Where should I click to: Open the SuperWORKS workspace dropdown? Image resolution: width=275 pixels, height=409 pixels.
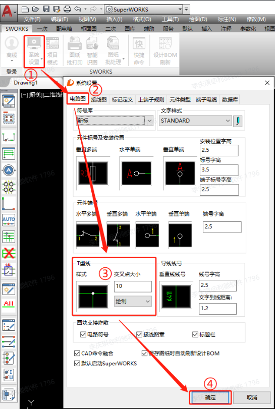click(143, 10)
